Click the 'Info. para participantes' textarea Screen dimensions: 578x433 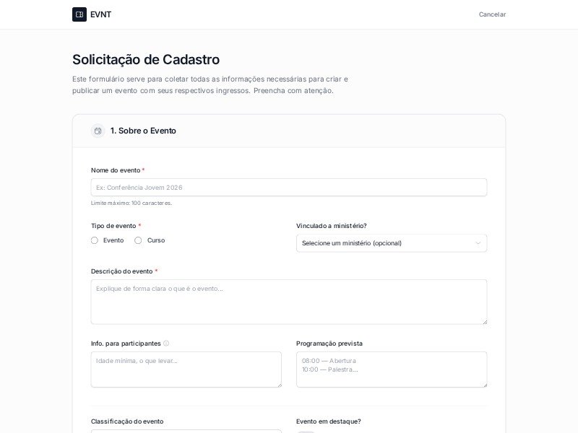coord(186,368)
